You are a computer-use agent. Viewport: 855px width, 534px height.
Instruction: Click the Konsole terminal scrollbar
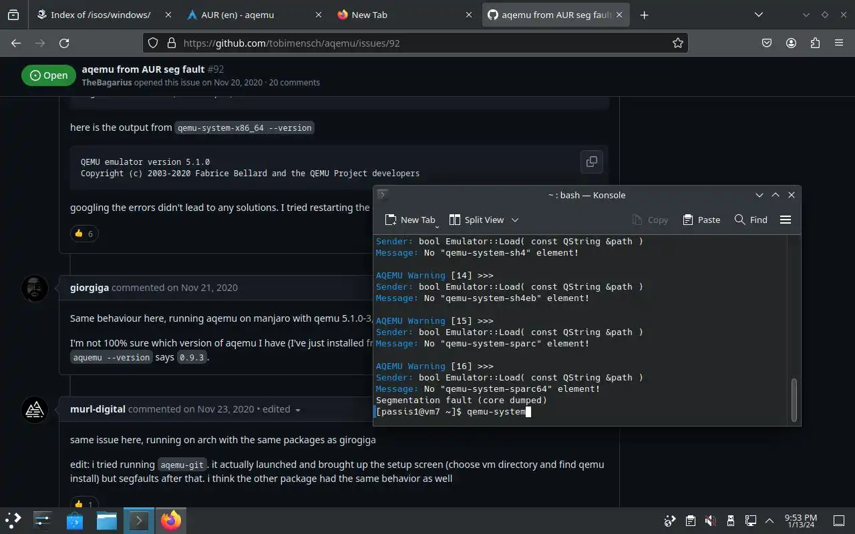794,400
